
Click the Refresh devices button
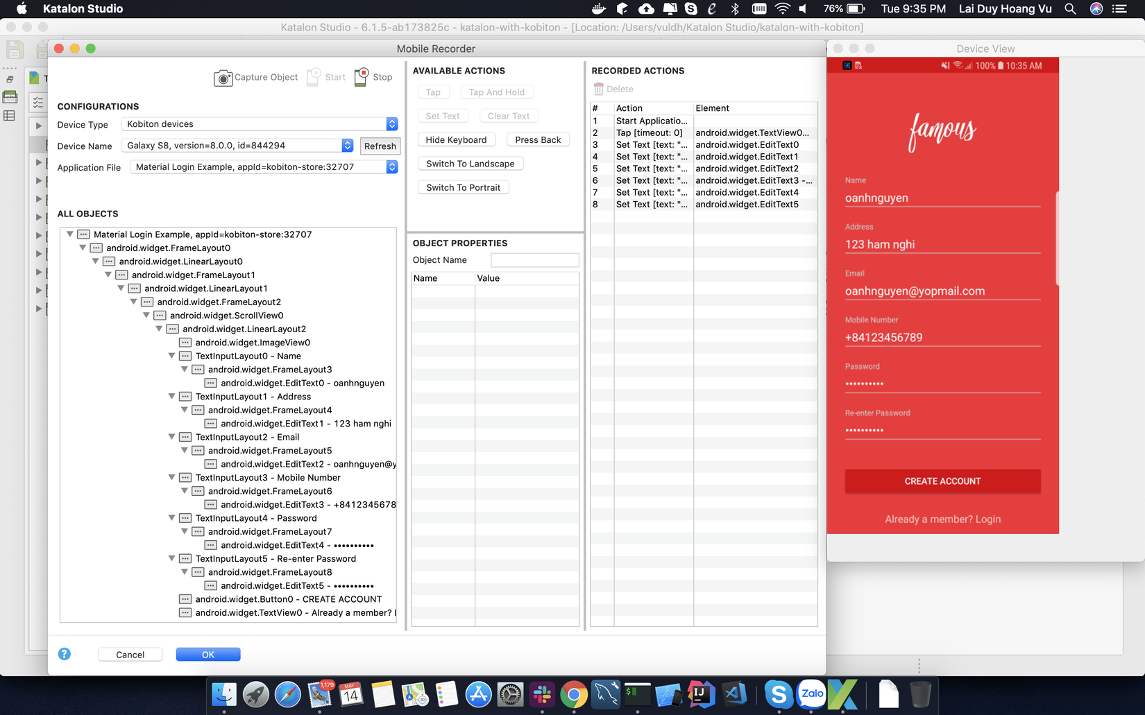[x=380, y=146]
